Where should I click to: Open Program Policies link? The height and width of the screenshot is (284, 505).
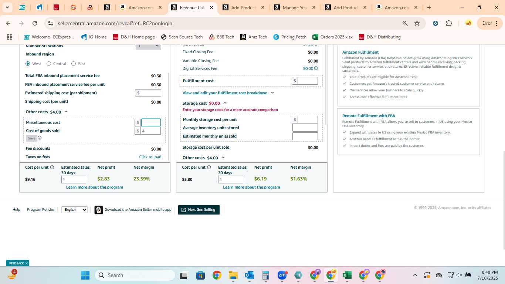coord(41,209)
